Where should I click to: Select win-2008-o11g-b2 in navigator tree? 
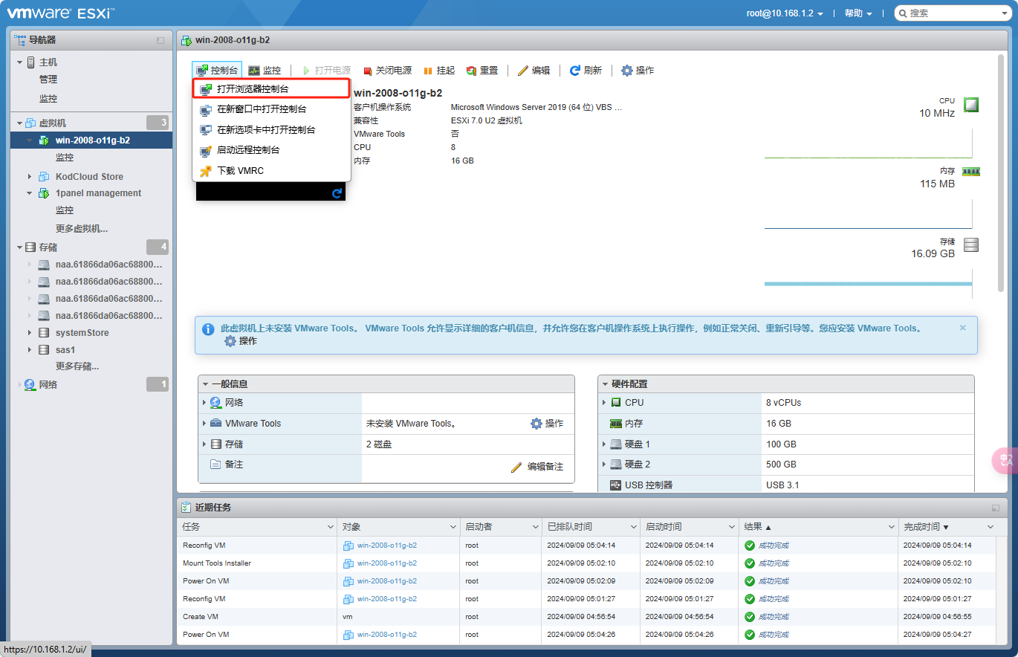[93, 140]
